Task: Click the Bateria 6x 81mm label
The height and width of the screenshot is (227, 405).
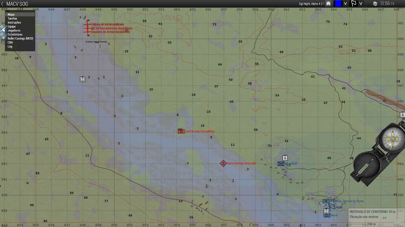Action: click(x=353, y=201)
